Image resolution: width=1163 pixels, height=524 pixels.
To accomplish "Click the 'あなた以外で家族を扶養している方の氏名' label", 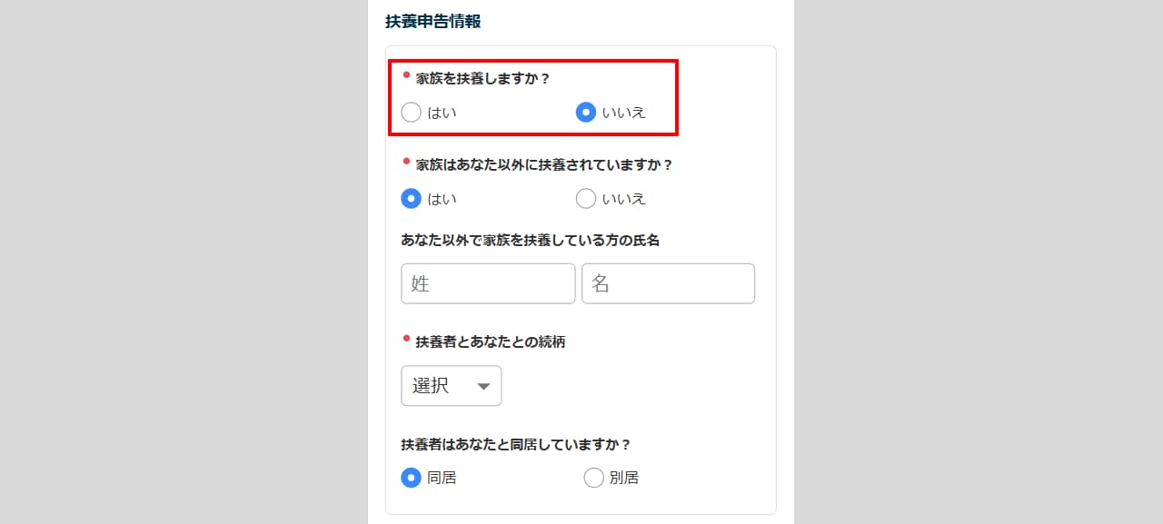I will click(x=530, y=241).
